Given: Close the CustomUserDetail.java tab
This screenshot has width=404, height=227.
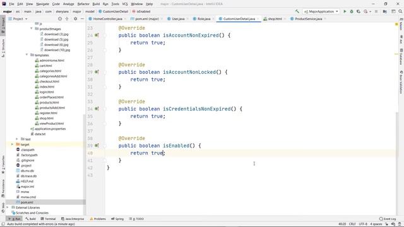Looking at the screenshot, I should click(x=258, y=19).
